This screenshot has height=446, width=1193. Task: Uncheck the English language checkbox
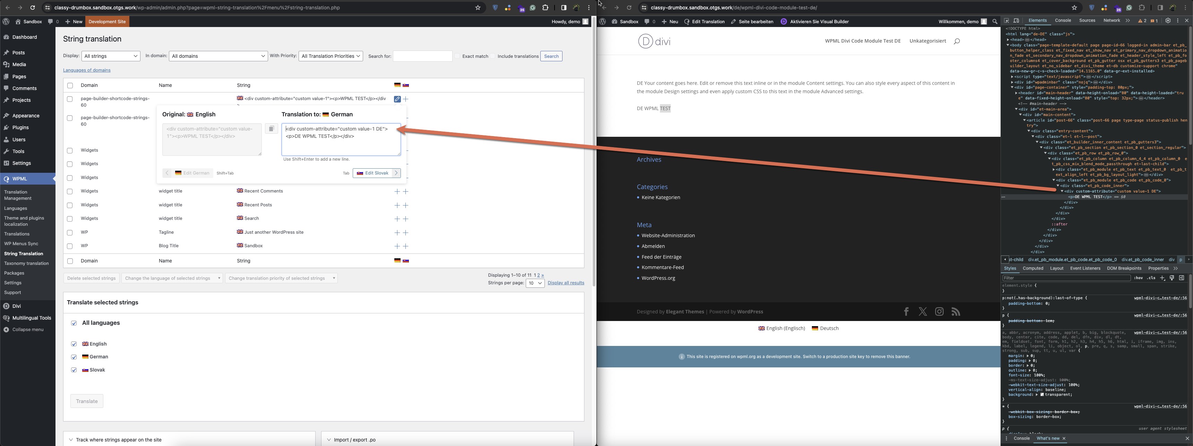(x=74, y=344)
